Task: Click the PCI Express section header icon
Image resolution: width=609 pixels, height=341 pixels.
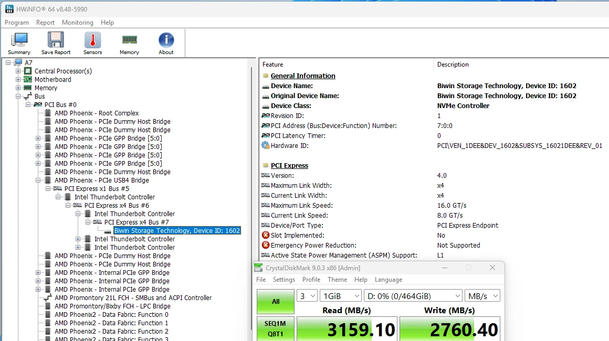Action: (266, 166)
